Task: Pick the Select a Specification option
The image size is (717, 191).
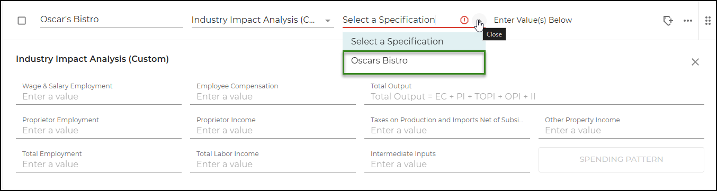Action: pyautogui.click(x=414, y=41)
